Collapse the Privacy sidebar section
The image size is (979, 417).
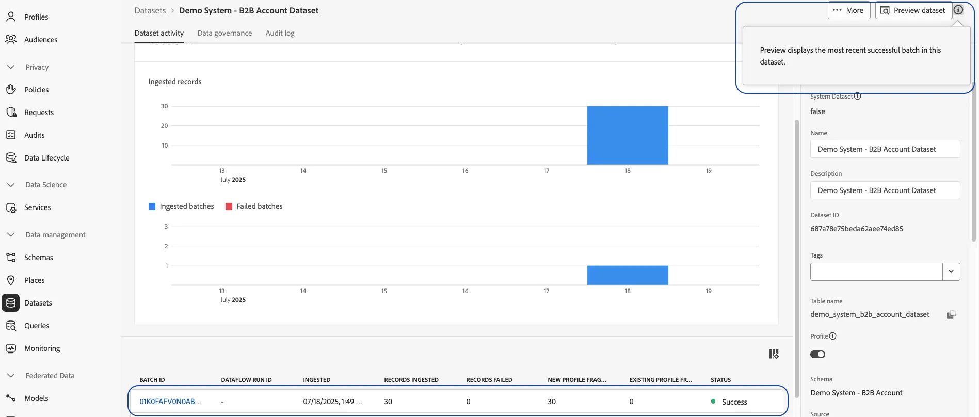tap(11, 67)
